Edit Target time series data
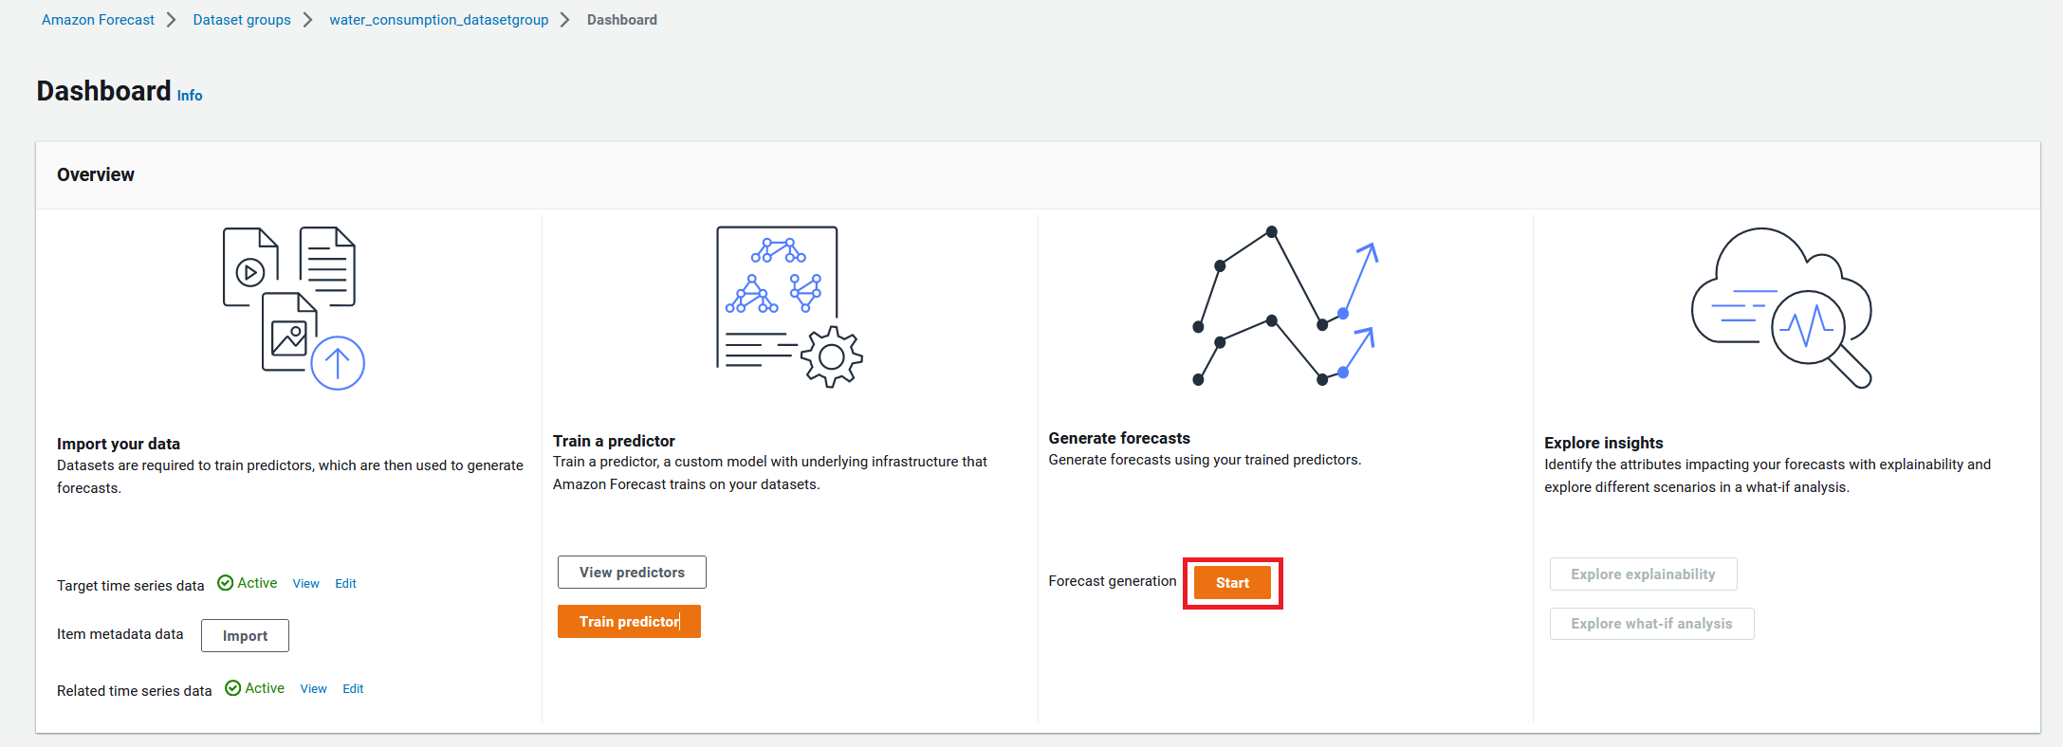Image resolution: width=2063 pixels, height=747 pixels. point(345,584)
